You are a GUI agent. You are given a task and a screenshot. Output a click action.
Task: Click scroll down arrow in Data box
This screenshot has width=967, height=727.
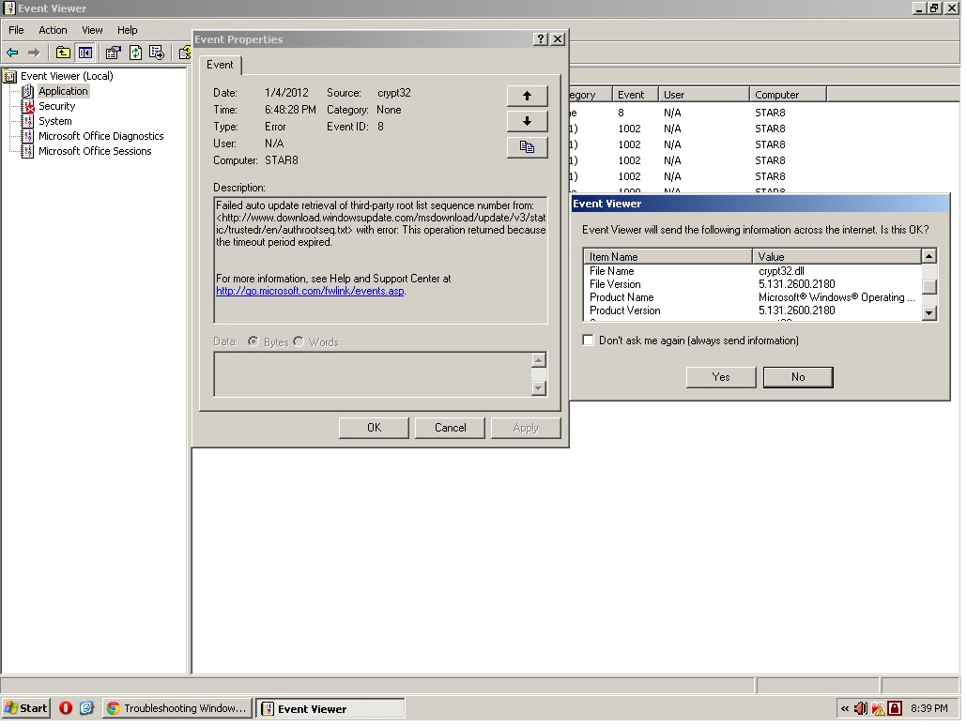pos(538,388)
